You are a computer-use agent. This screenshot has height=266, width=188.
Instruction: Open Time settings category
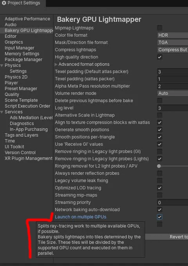pos(10,141)
